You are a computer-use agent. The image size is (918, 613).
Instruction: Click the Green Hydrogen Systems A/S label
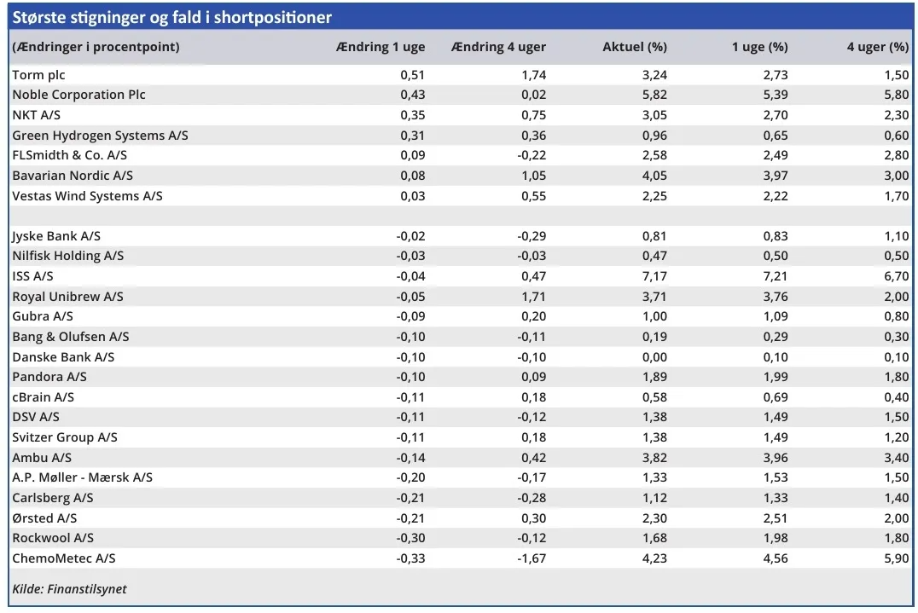(100, 136)
